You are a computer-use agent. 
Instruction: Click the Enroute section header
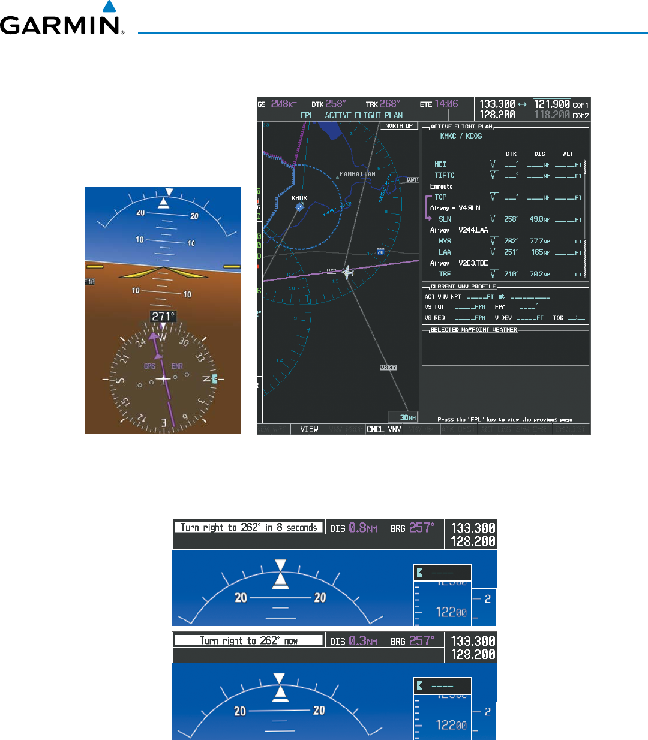click(x=441, y=186)
